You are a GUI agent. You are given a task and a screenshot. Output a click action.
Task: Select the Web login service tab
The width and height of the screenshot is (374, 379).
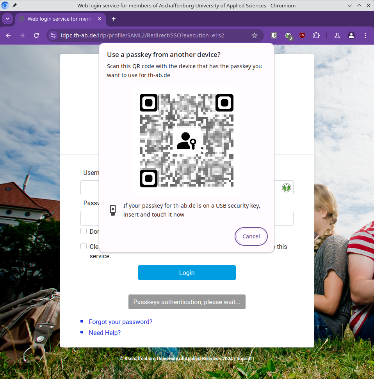pos(61,19)
